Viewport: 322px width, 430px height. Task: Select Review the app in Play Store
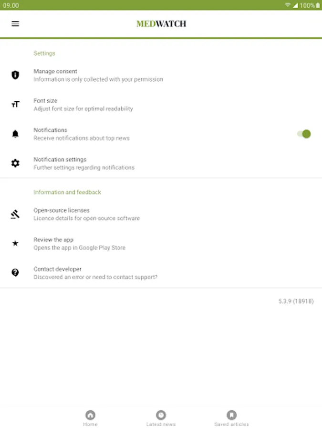point(79,244)
